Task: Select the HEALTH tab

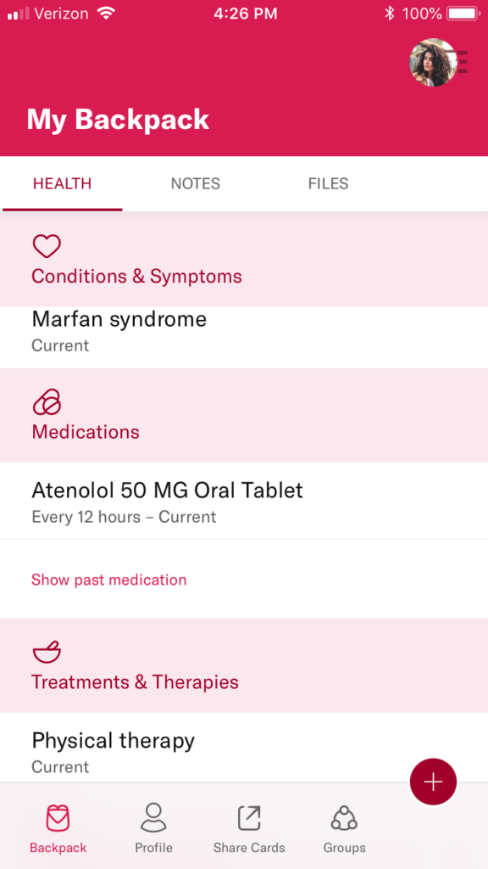Action: (x=62, y=183)
